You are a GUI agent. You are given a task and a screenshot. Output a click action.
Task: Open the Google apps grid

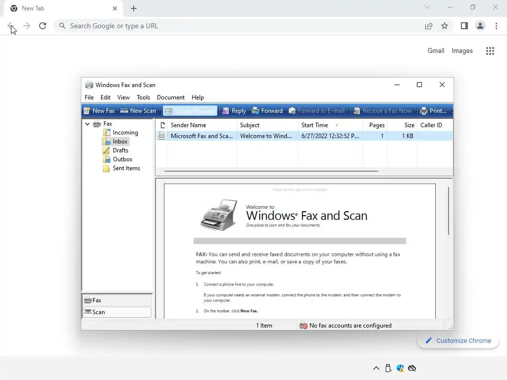490,51
